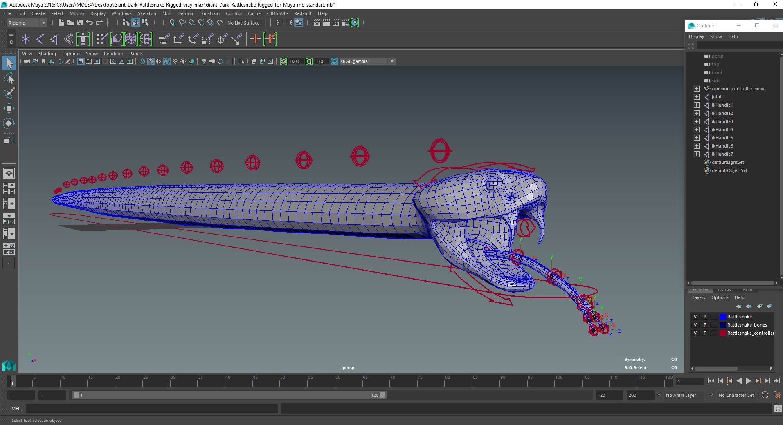This screenshot has height=425, width=783.
Task: Expand ikHandle4 node in Outliner
Action: [x=697, y=130]
